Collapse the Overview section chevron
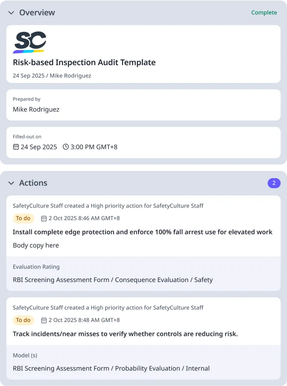Screen dimensions: 287x386 pyautogui.click(x=11, y=13)
